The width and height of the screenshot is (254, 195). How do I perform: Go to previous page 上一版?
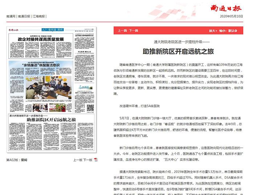click(78, 159)
